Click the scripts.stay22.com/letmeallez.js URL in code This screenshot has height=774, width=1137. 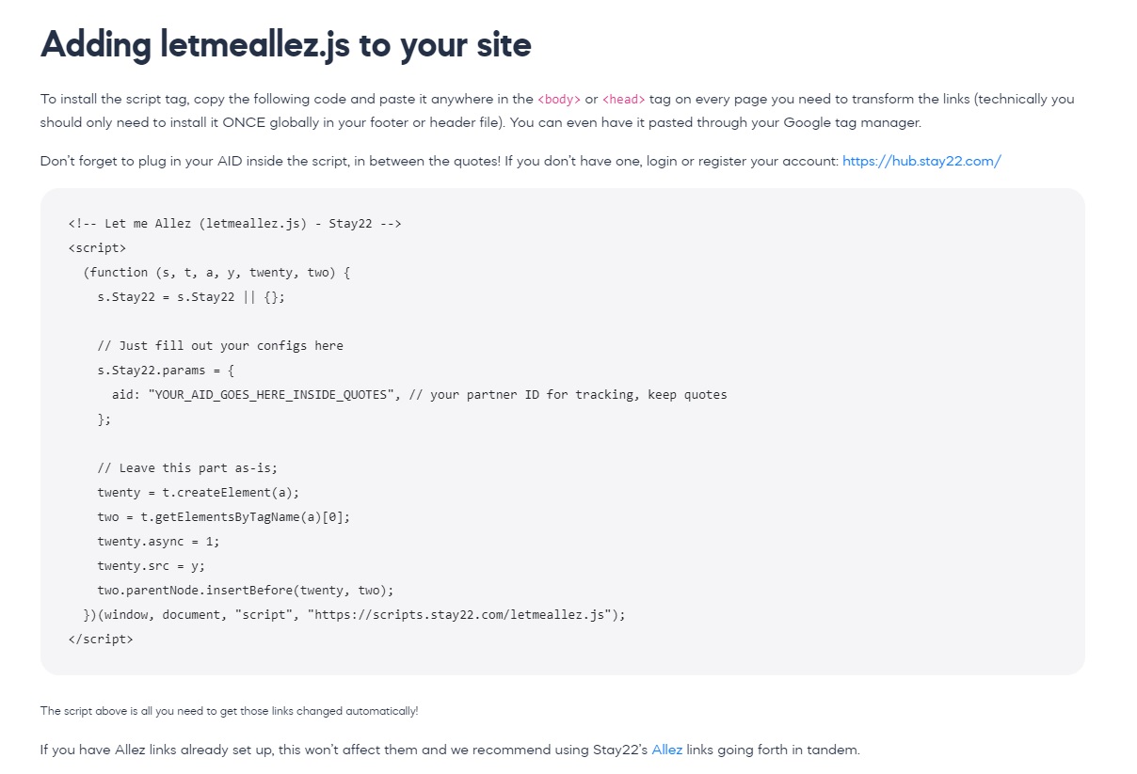click(x=462, y=614)
